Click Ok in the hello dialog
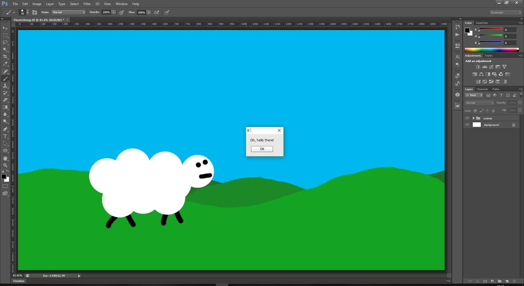This screenshot has width=524, height=286. coord(262,149)
